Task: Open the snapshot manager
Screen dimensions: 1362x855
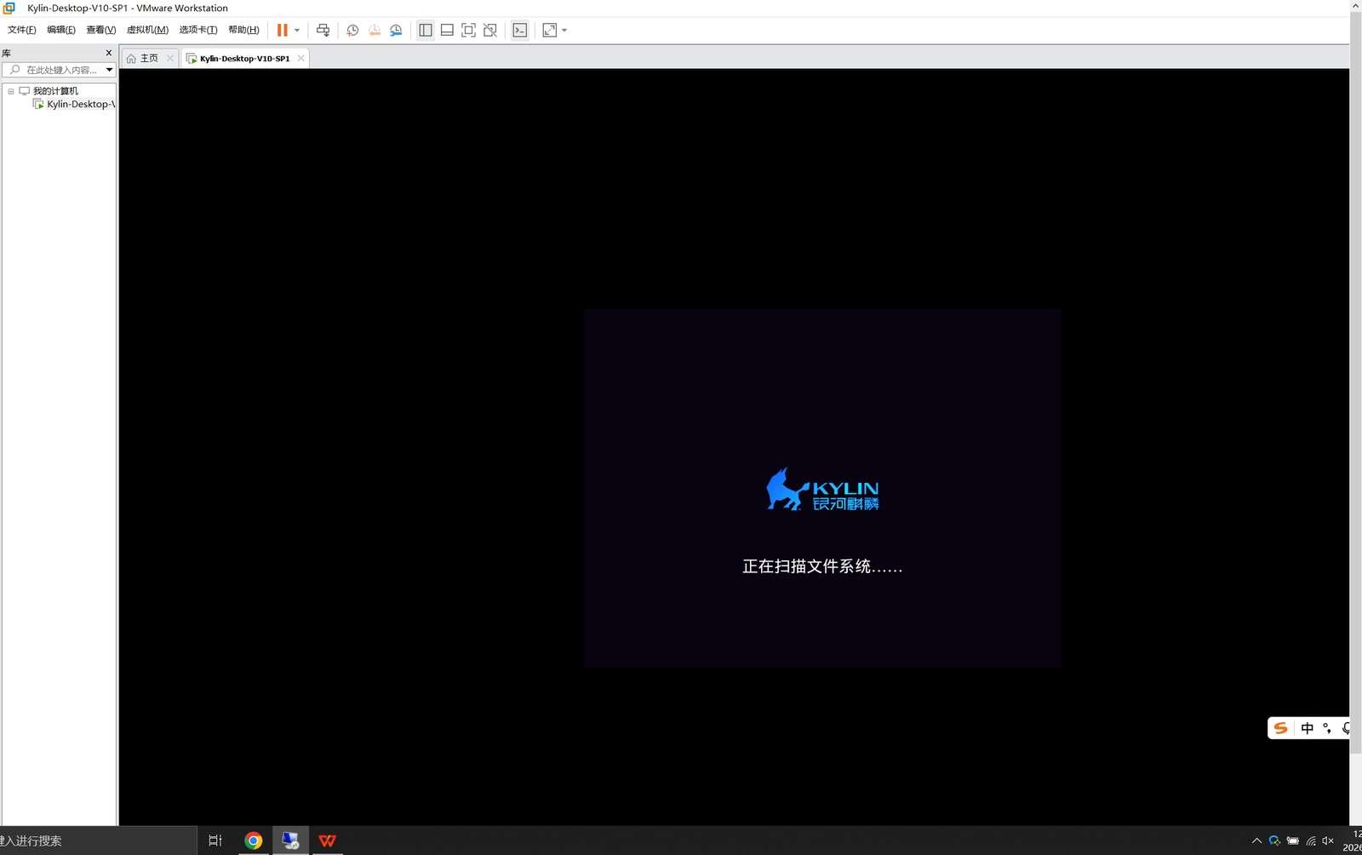Action: tap(396, 30)
